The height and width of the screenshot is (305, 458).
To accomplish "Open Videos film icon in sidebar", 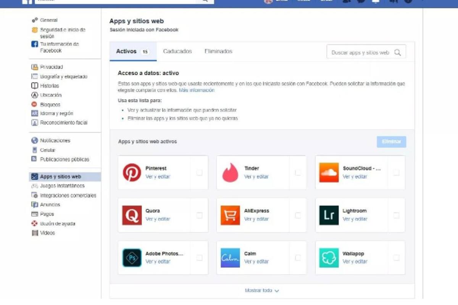I will [35, 233].
